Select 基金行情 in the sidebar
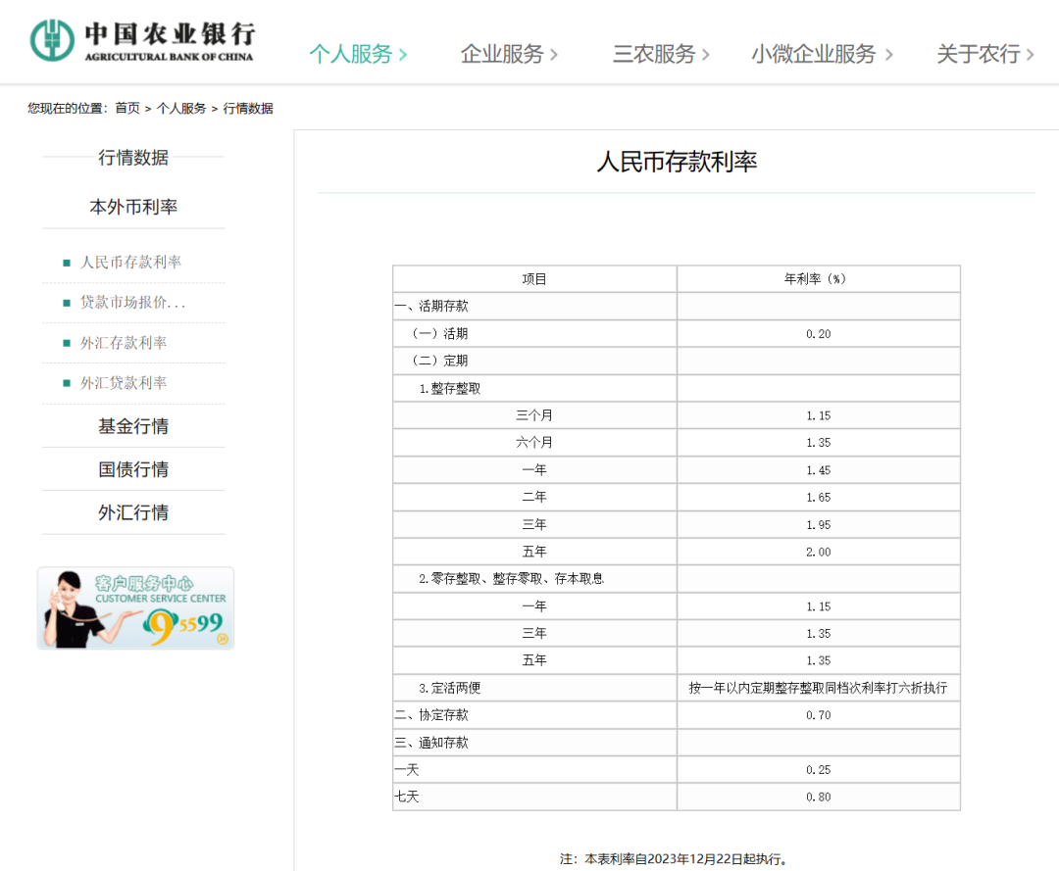Image resolution: width=1059 pixels, height=871 pixels. [x=132, y=425]
